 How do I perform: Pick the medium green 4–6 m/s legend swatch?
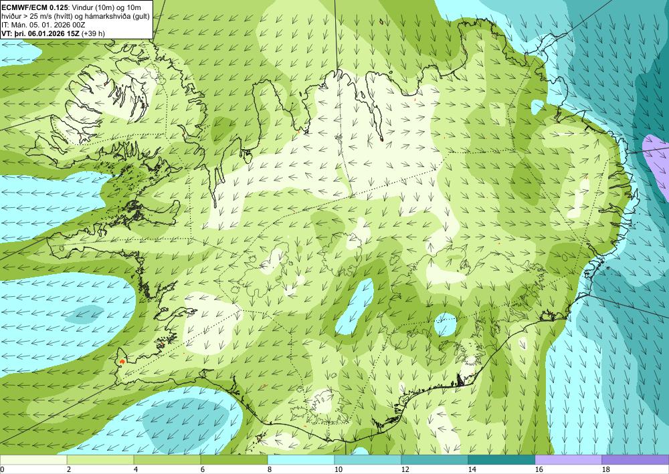[x=167, y=460]
